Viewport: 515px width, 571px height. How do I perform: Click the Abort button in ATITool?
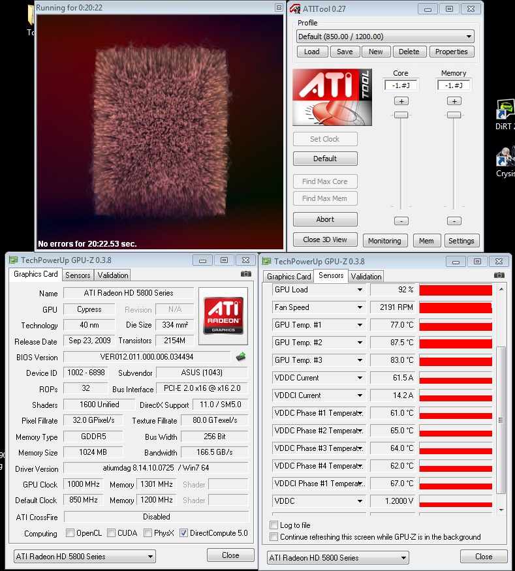point(325,219)
